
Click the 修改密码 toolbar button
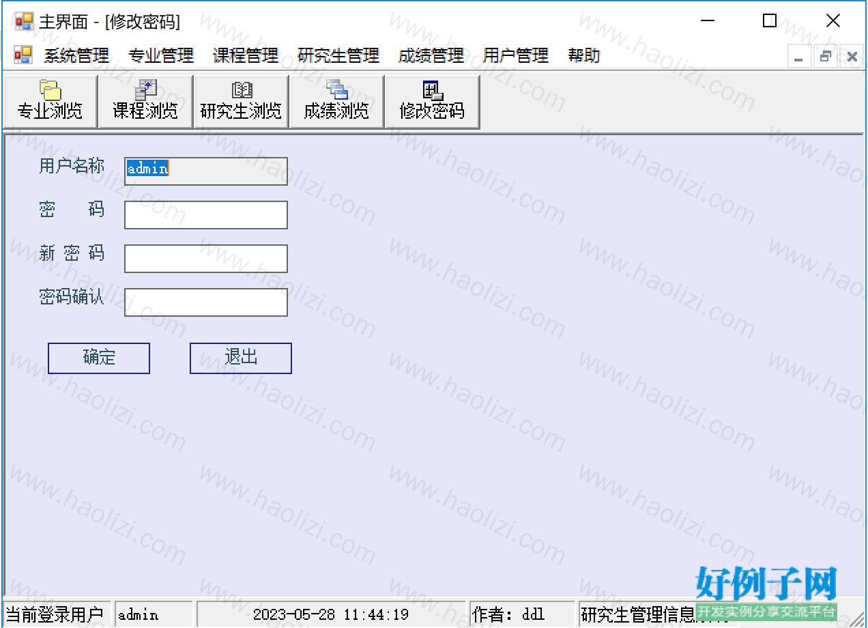pos(432,102)
